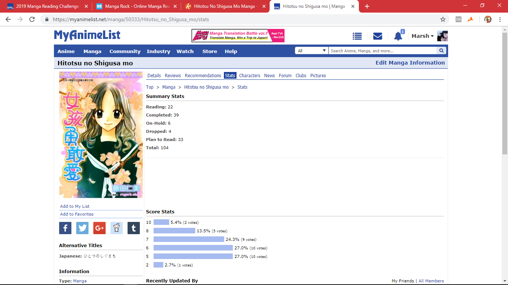Click the browser address bar URL
The width and height of the screenshot is (508, 285).
pos(131,19)
